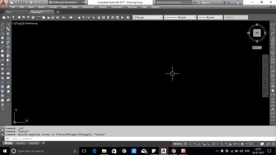Click the TOP face of ViewCube
The width and height of the screenshot is (276, 155).
[257, 33]
